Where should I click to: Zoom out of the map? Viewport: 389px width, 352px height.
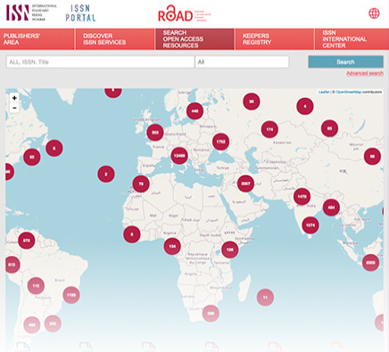(14, 108)
